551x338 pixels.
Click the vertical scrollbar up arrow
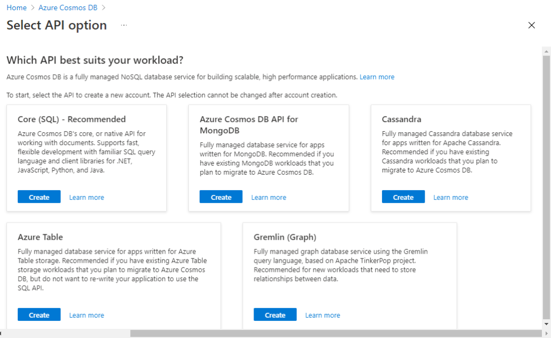(546, 51)
